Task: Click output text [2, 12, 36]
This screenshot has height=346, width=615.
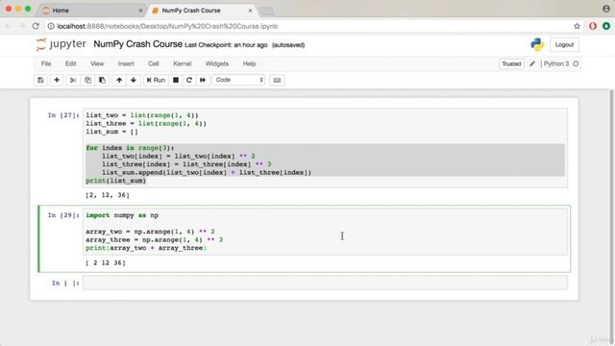Action: 108,195
